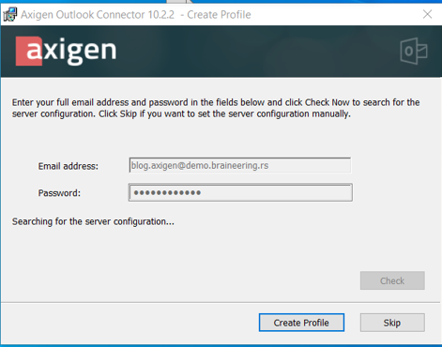Click the 'Email address:' label

(69, 166)
